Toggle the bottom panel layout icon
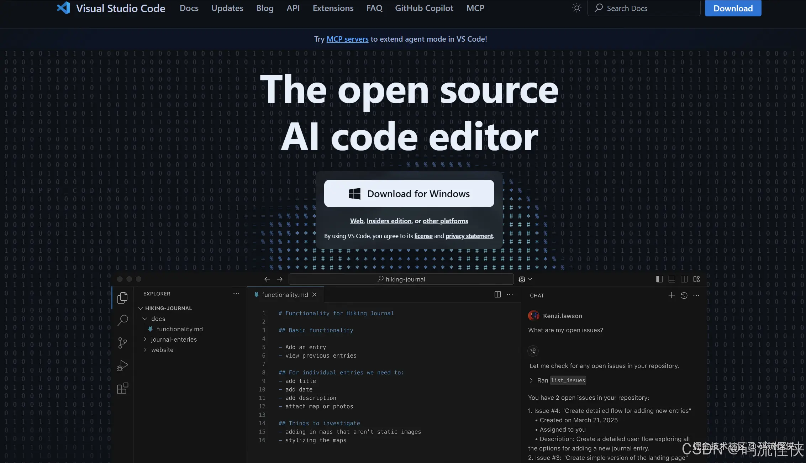Viewport: 806px width, 463px height. coord(671,279)
